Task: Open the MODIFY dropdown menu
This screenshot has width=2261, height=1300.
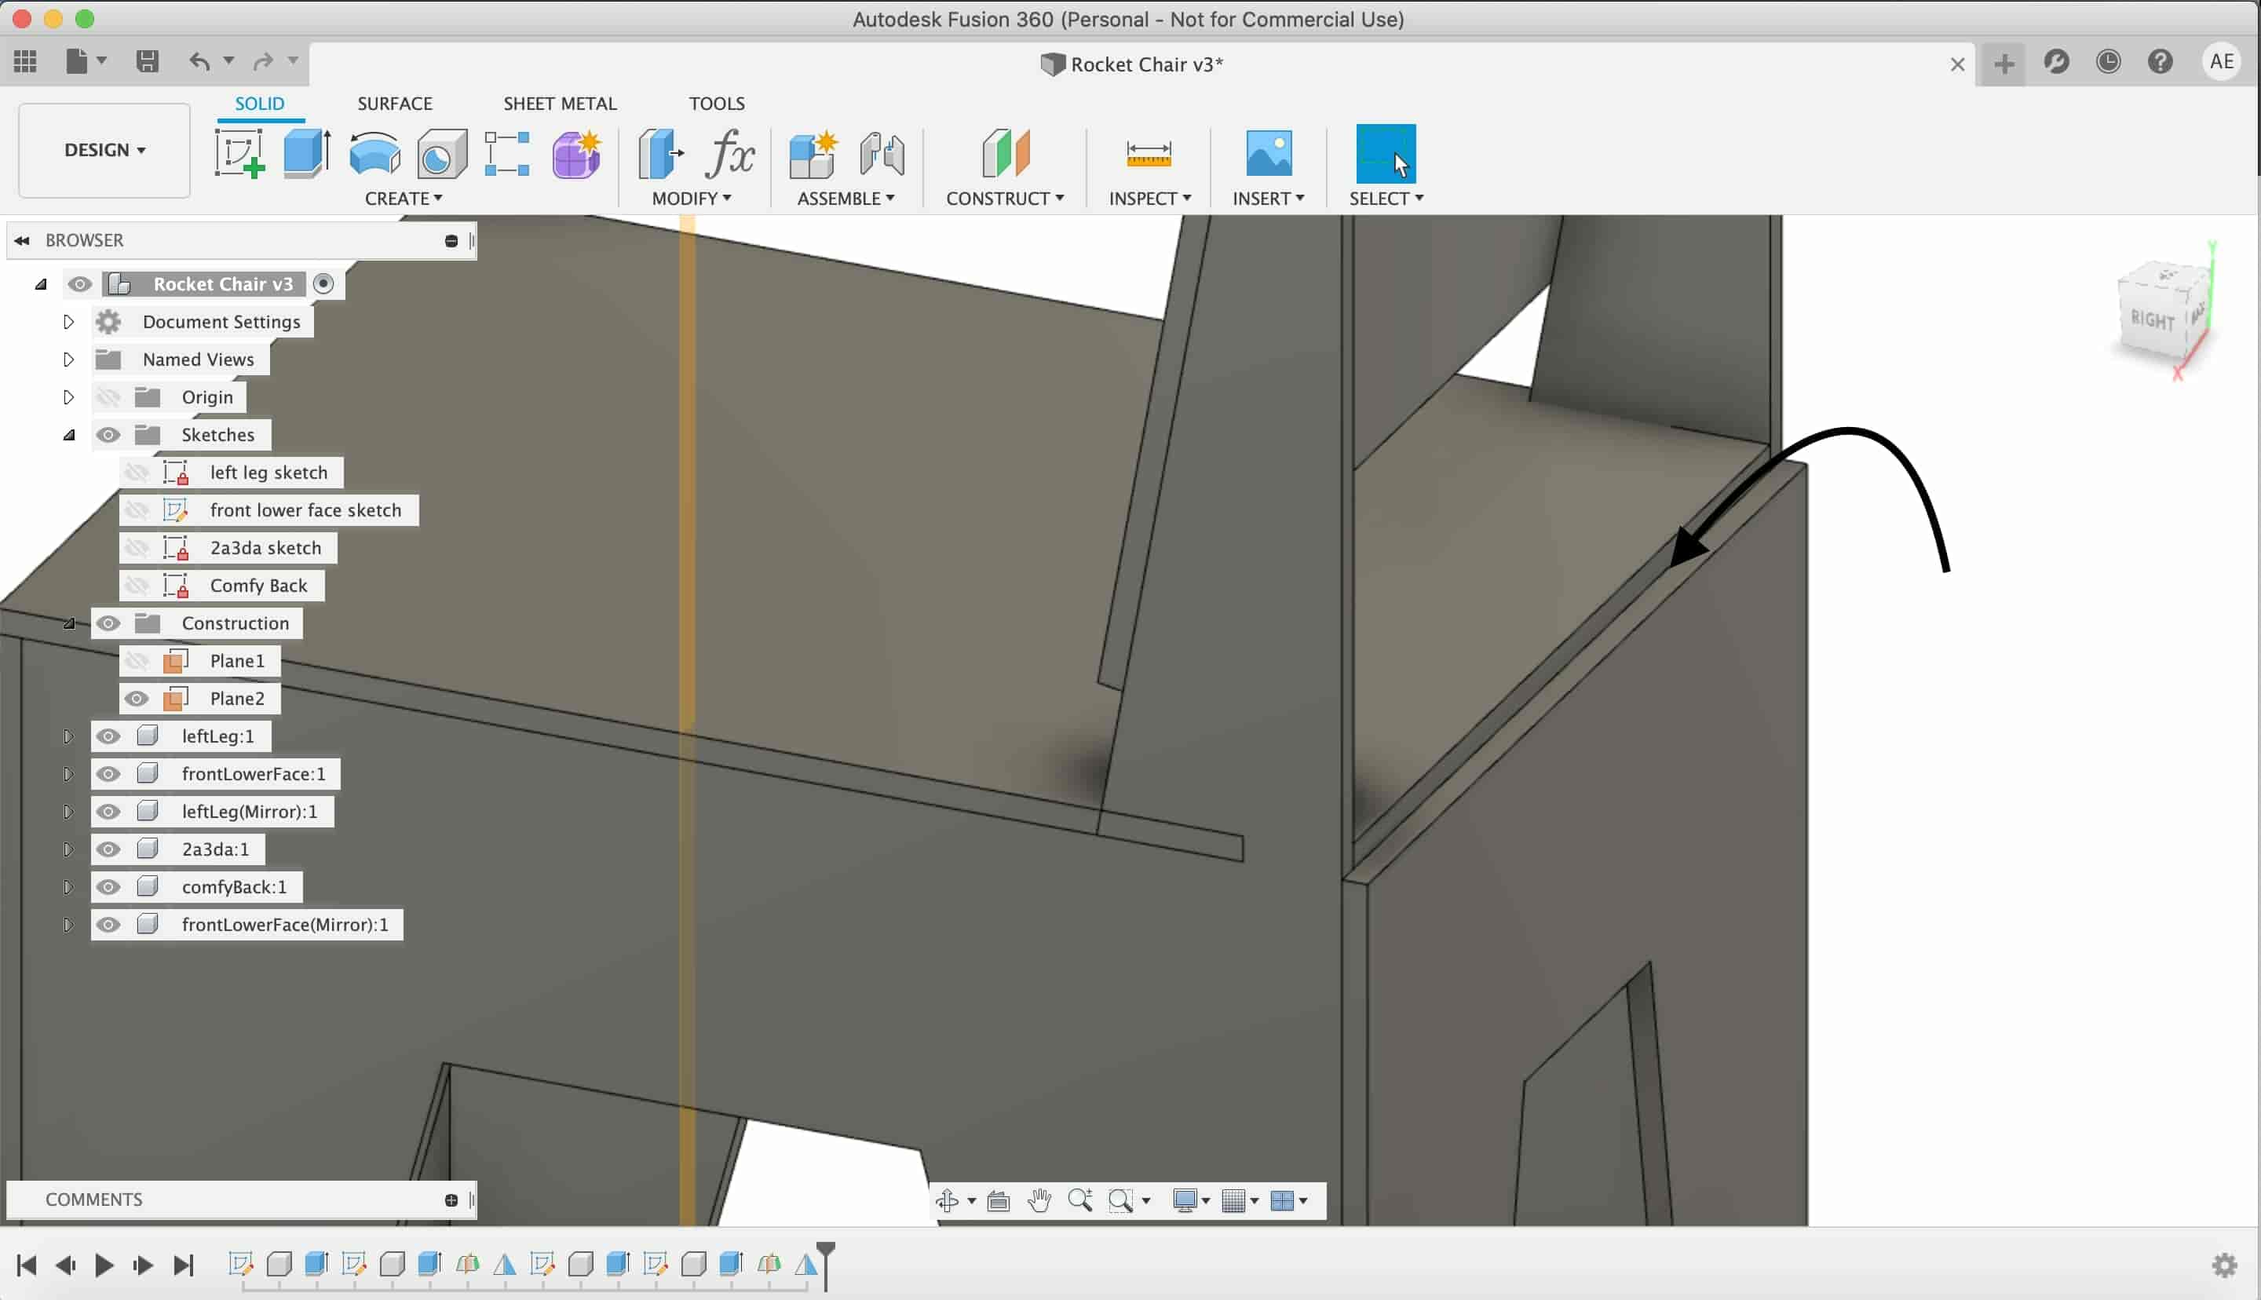Action: 692,198
